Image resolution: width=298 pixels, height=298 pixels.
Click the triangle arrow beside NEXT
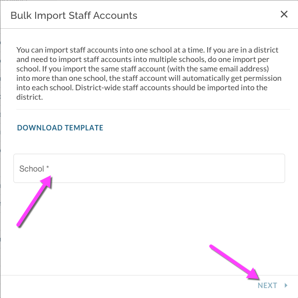click(286, 285)
